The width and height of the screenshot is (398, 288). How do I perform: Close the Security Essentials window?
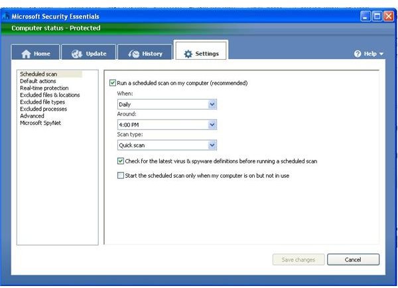[x=389, y=17]
